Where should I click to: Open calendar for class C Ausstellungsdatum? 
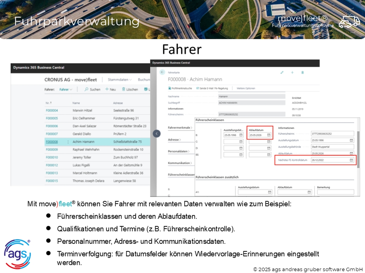241,141
